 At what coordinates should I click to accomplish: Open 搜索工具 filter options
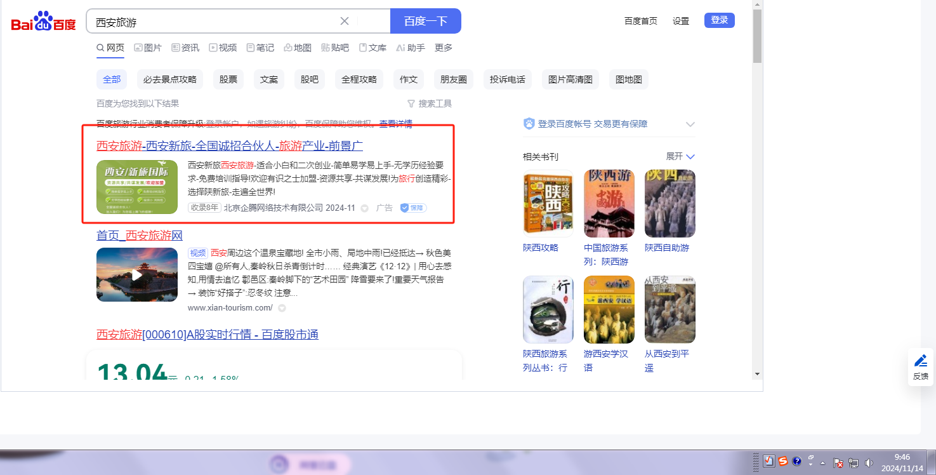pyautogui.click(x=430, y=104)
